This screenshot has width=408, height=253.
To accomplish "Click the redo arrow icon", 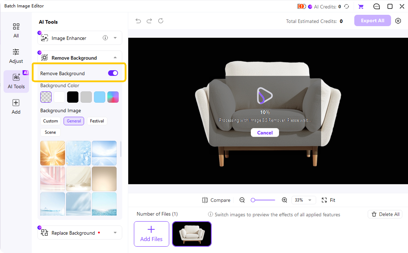I will (x=149, y=21).
